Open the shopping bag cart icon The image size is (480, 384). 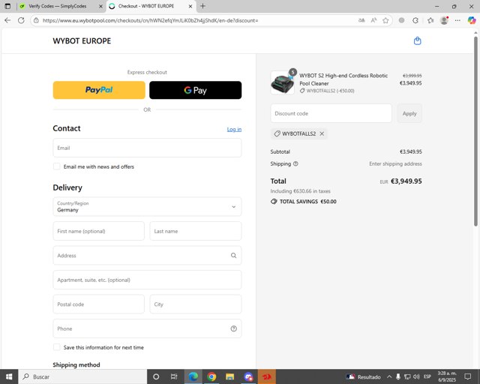tap(417, 40)
